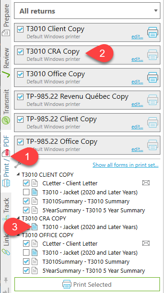
Task: Click document icon of 5YearSummary in CLIENT COPY
Action: point(34,210)
